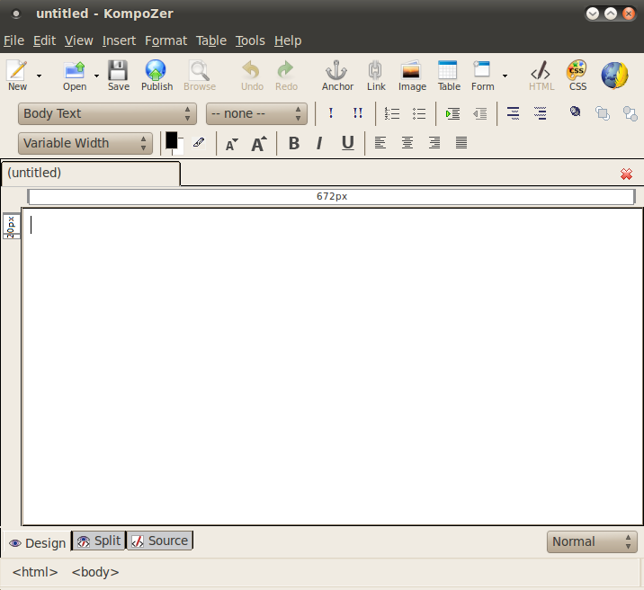Screen dimensions: 644x590
Task: Click the layer toggle globe icon
Action: tap(575, 112)
